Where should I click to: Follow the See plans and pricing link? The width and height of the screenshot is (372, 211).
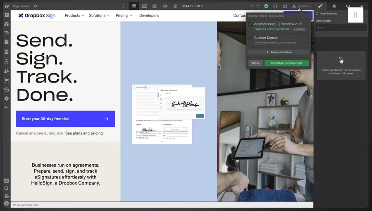click(84, 133)
